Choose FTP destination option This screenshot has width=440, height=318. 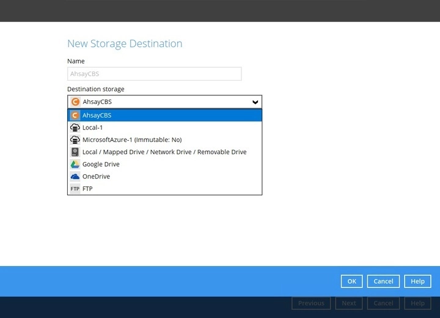tap(165, 189)
